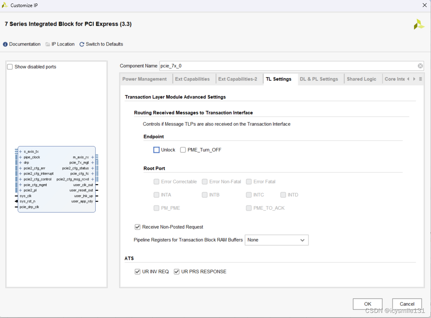Expand the drp port

click(x=20, y=163)
